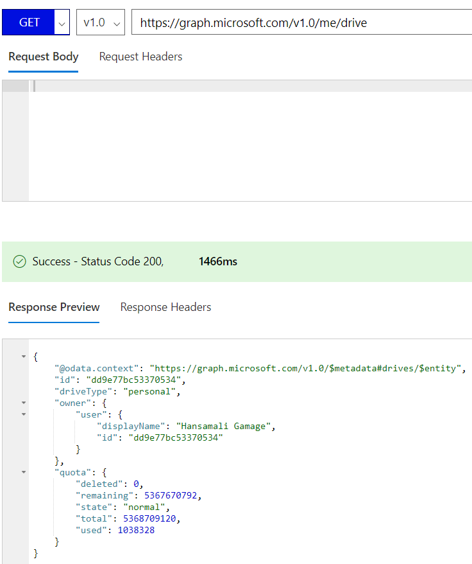The height and width of the screenshot is (564, 472).
Task: Click the "driveType" value "personal"
Action: [x=149, y=391]
